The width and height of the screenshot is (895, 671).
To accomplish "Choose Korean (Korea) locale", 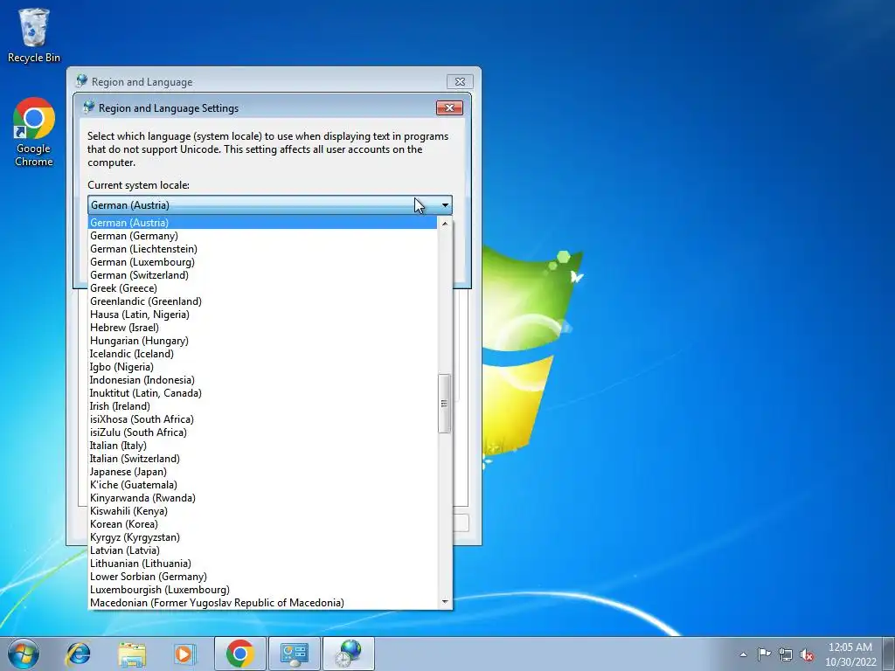I will pyautogui.click(x=262, y=524).
